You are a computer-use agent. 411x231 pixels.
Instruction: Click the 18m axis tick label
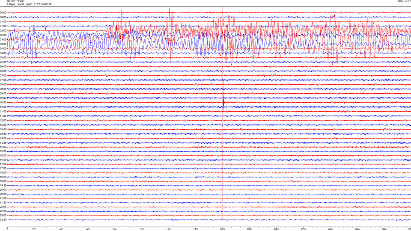click(x=250, y=229)
